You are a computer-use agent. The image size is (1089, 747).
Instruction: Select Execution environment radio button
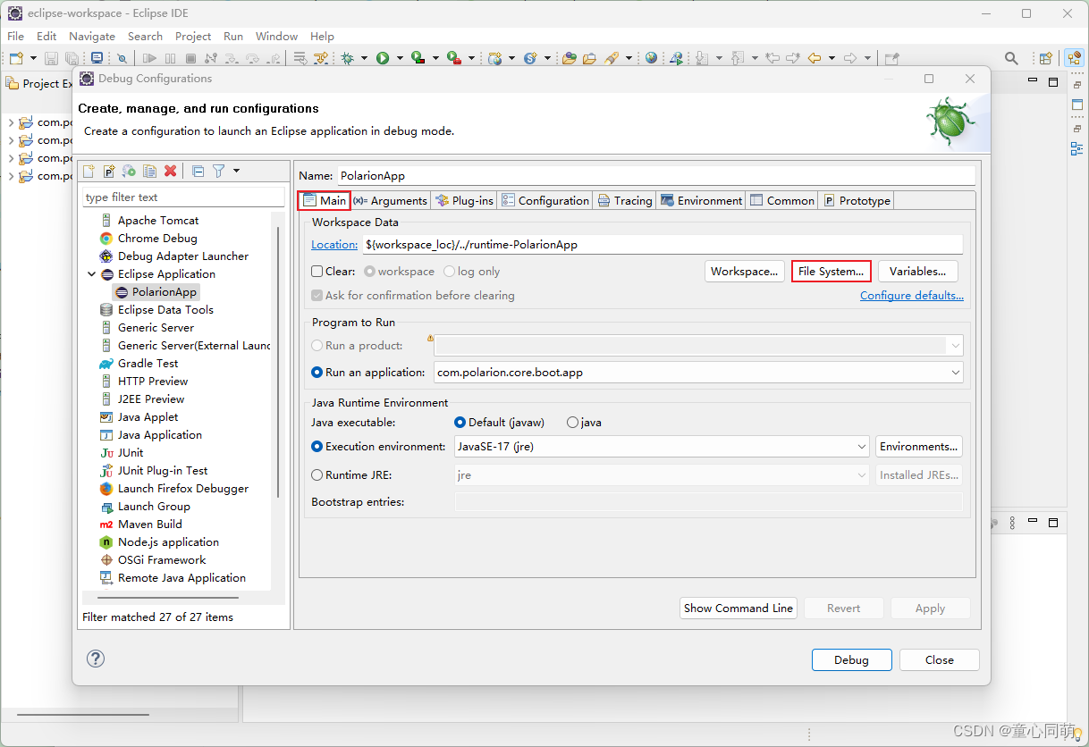coord(317,446)
